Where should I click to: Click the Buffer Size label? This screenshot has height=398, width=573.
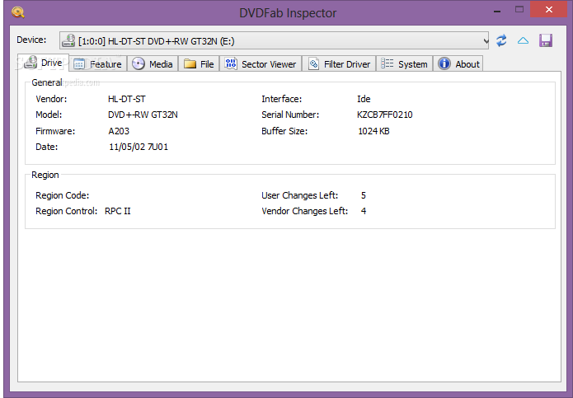point(284,131)
